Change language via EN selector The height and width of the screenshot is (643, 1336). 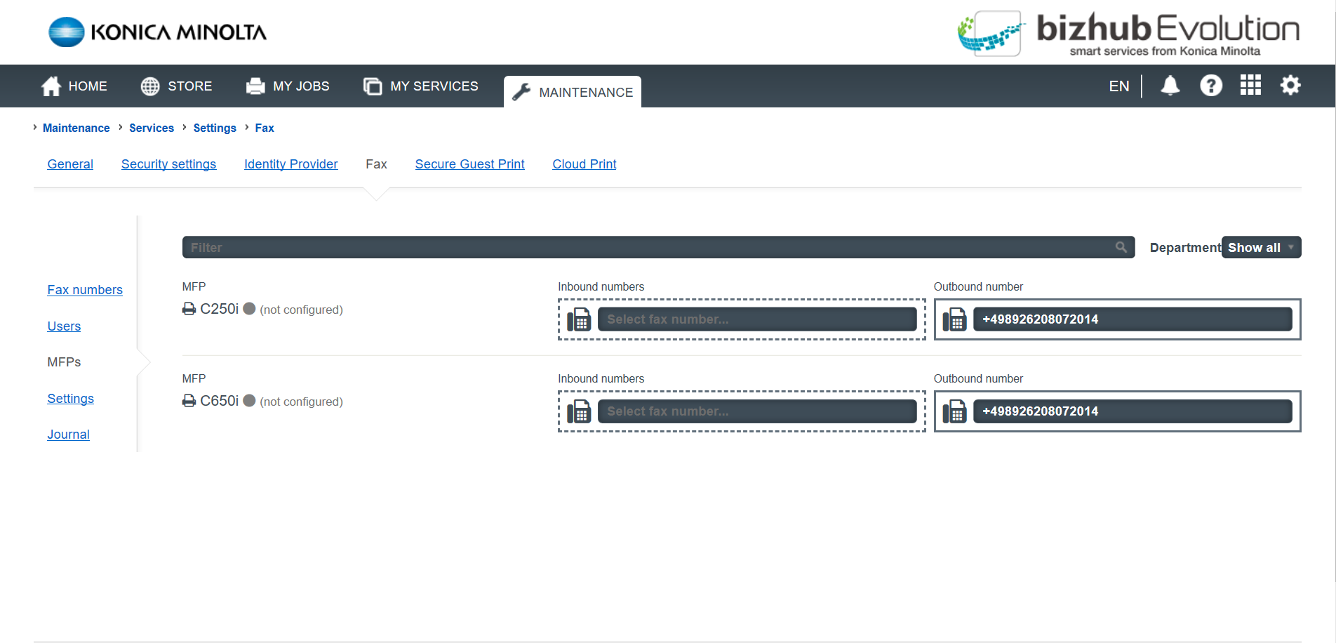(1119, 86)
